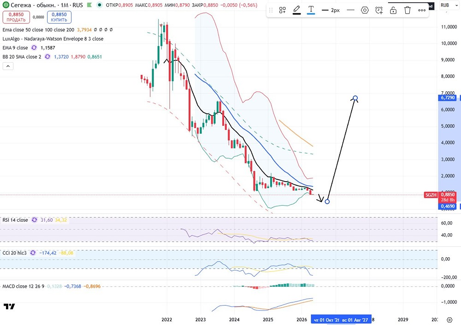Select the LuxAlgo Nadaraya-Watson Envelope indicator
461x325 pixels.
pos(53,39)
